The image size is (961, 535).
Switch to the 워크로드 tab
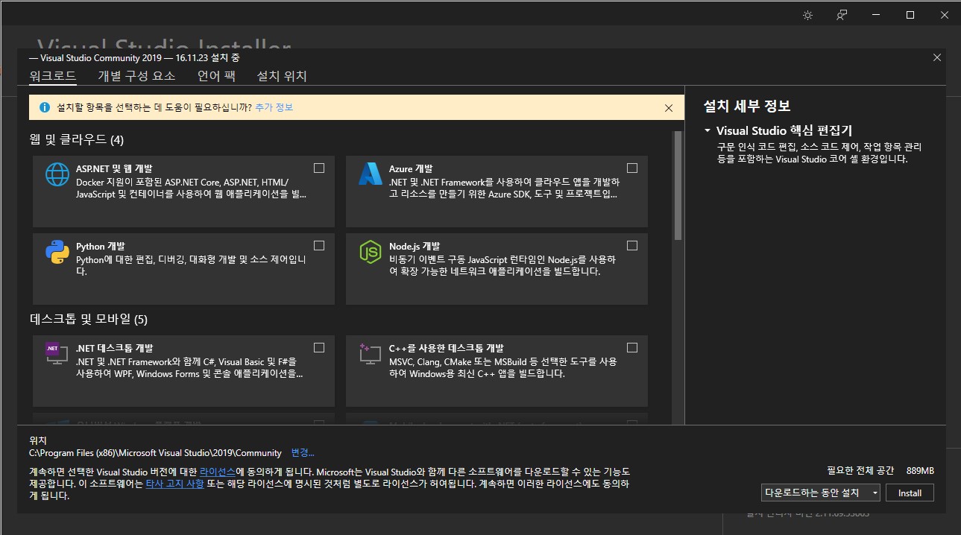52,76
